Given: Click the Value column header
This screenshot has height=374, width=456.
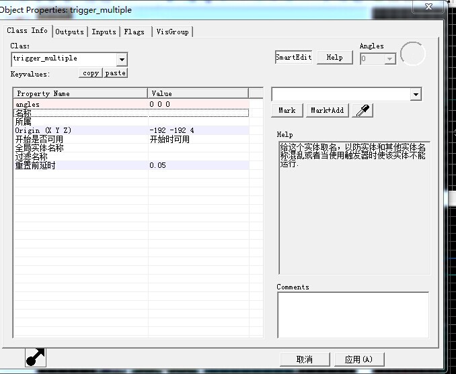Looking at the screenshot, I should [198, 93].
